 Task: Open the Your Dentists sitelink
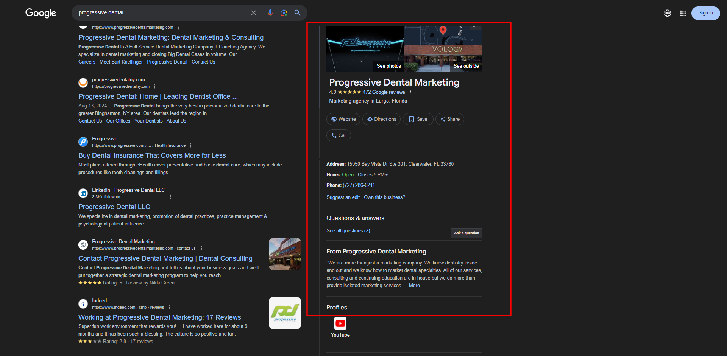tap(148, 121)
